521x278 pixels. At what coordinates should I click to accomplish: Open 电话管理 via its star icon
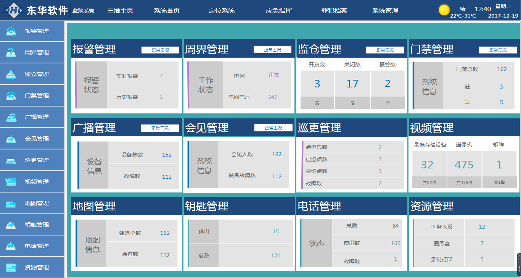pyautogui.click(x=11, y=246)
